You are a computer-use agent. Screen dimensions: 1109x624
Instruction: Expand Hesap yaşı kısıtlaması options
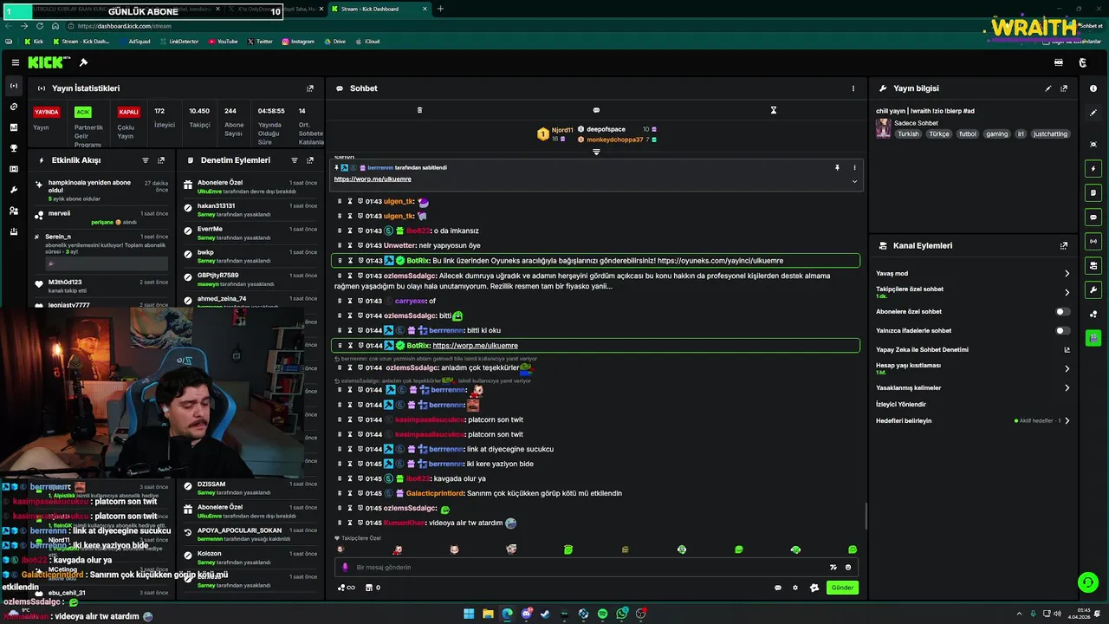[1067, 368]
